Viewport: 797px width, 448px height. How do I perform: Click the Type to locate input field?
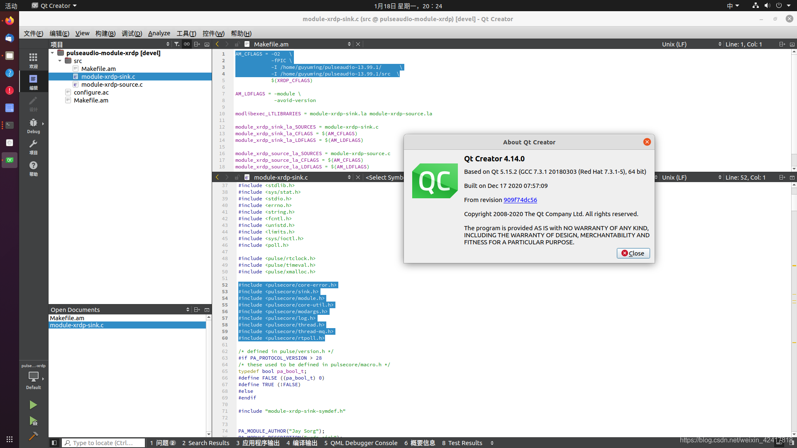103,443
